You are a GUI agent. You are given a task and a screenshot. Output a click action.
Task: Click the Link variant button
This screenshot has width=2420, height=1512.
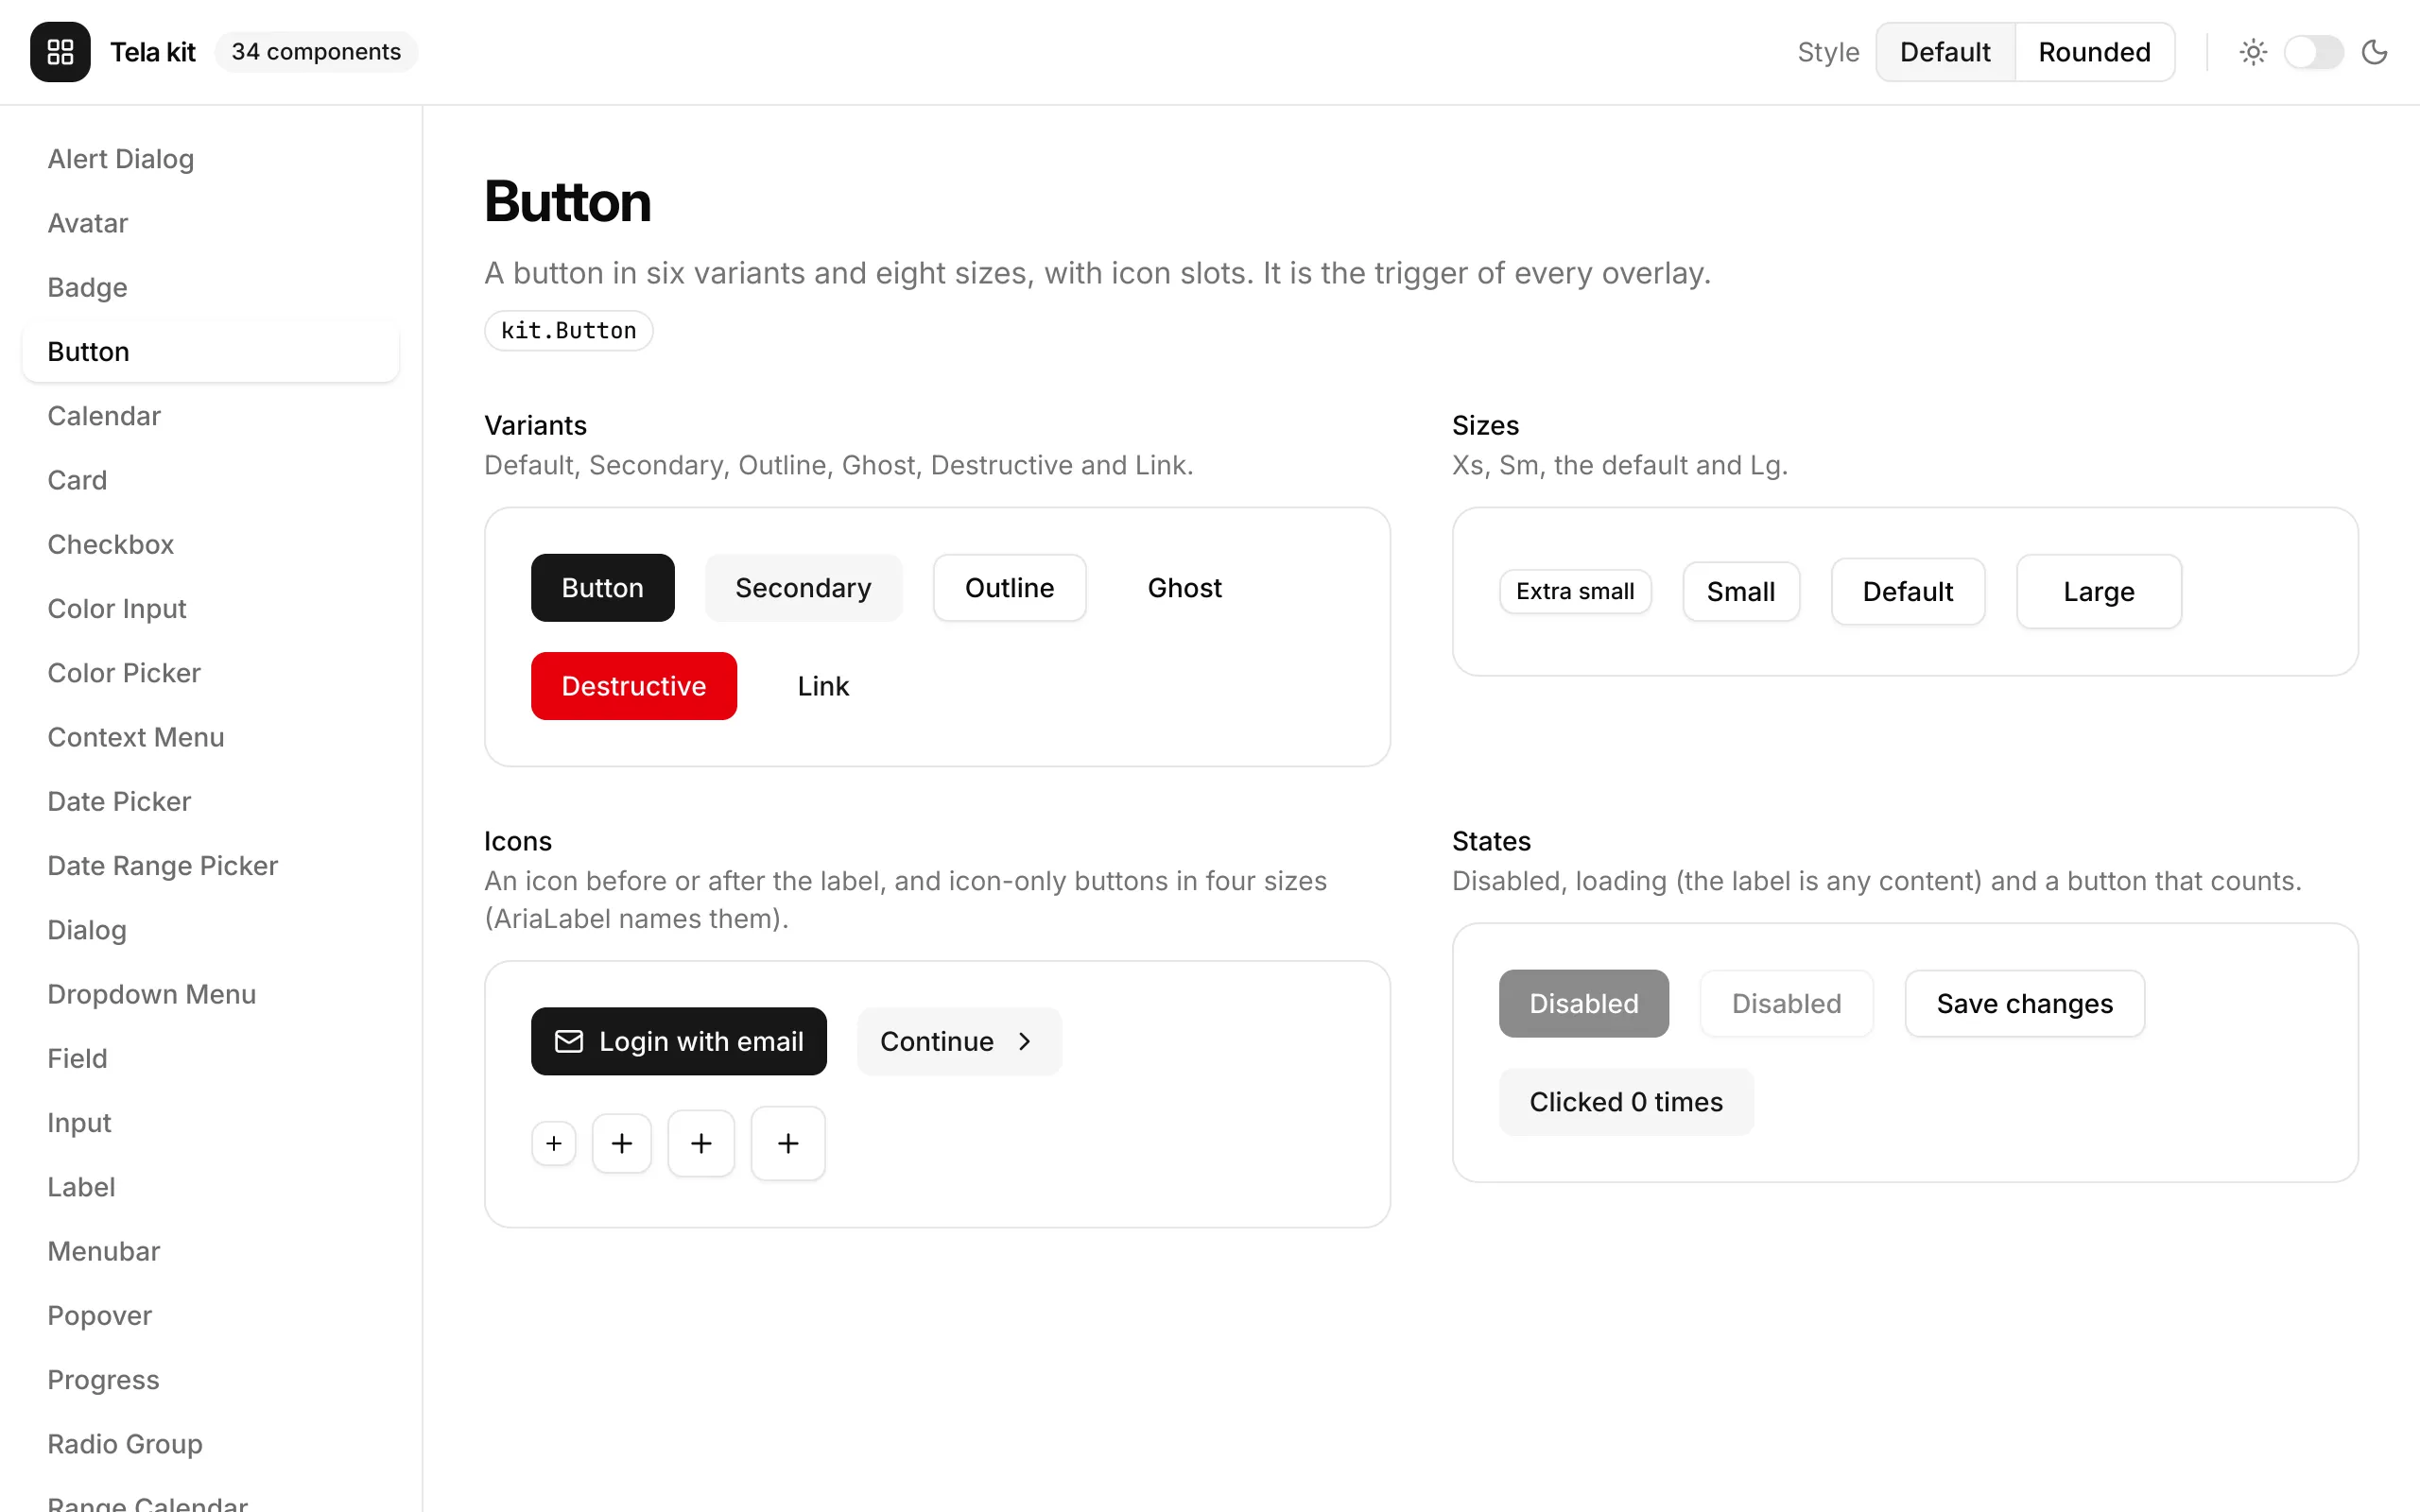[x=823, y=686]
